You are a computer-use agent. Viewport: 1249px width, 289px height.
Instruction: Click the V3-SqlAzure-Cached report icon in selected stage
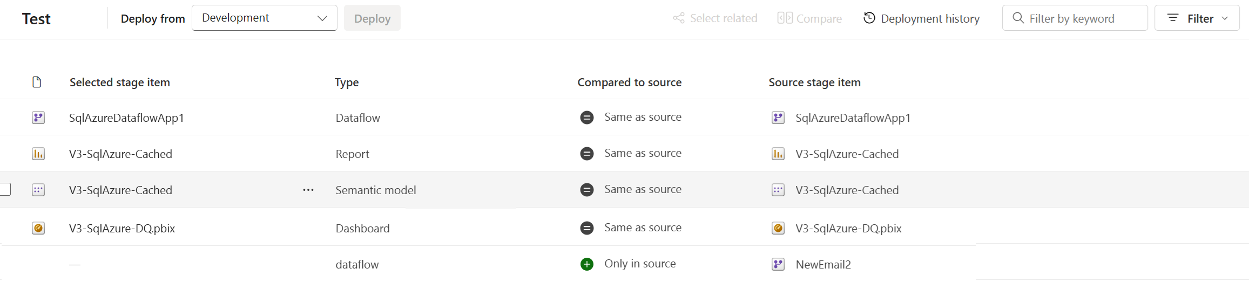click(38, 154)
